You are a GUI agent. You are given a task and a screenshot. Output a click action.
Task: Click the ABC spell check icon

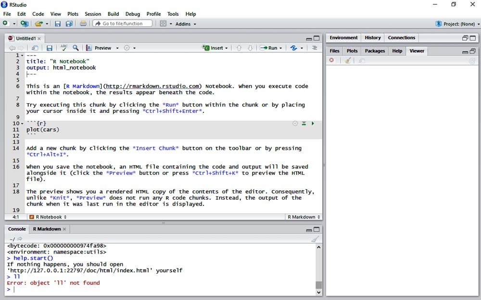coord(64,48)
